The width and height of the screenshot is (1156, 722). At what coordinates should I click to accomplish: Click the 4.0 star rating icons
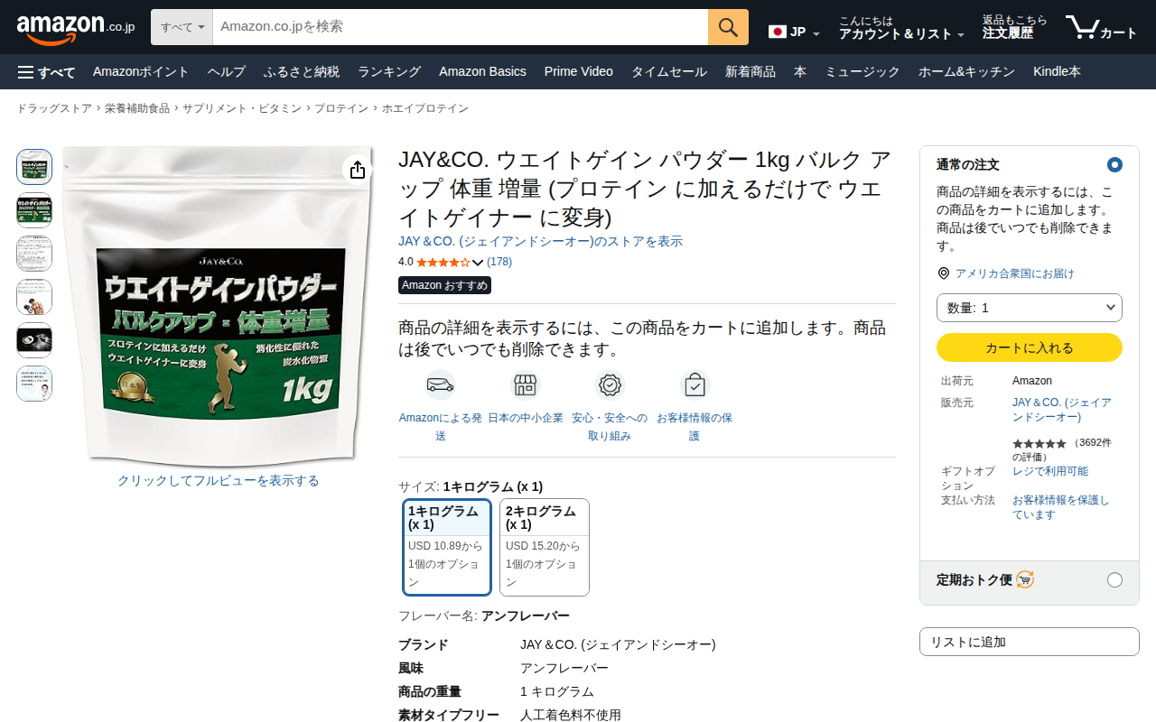click(x=443, y=263)
